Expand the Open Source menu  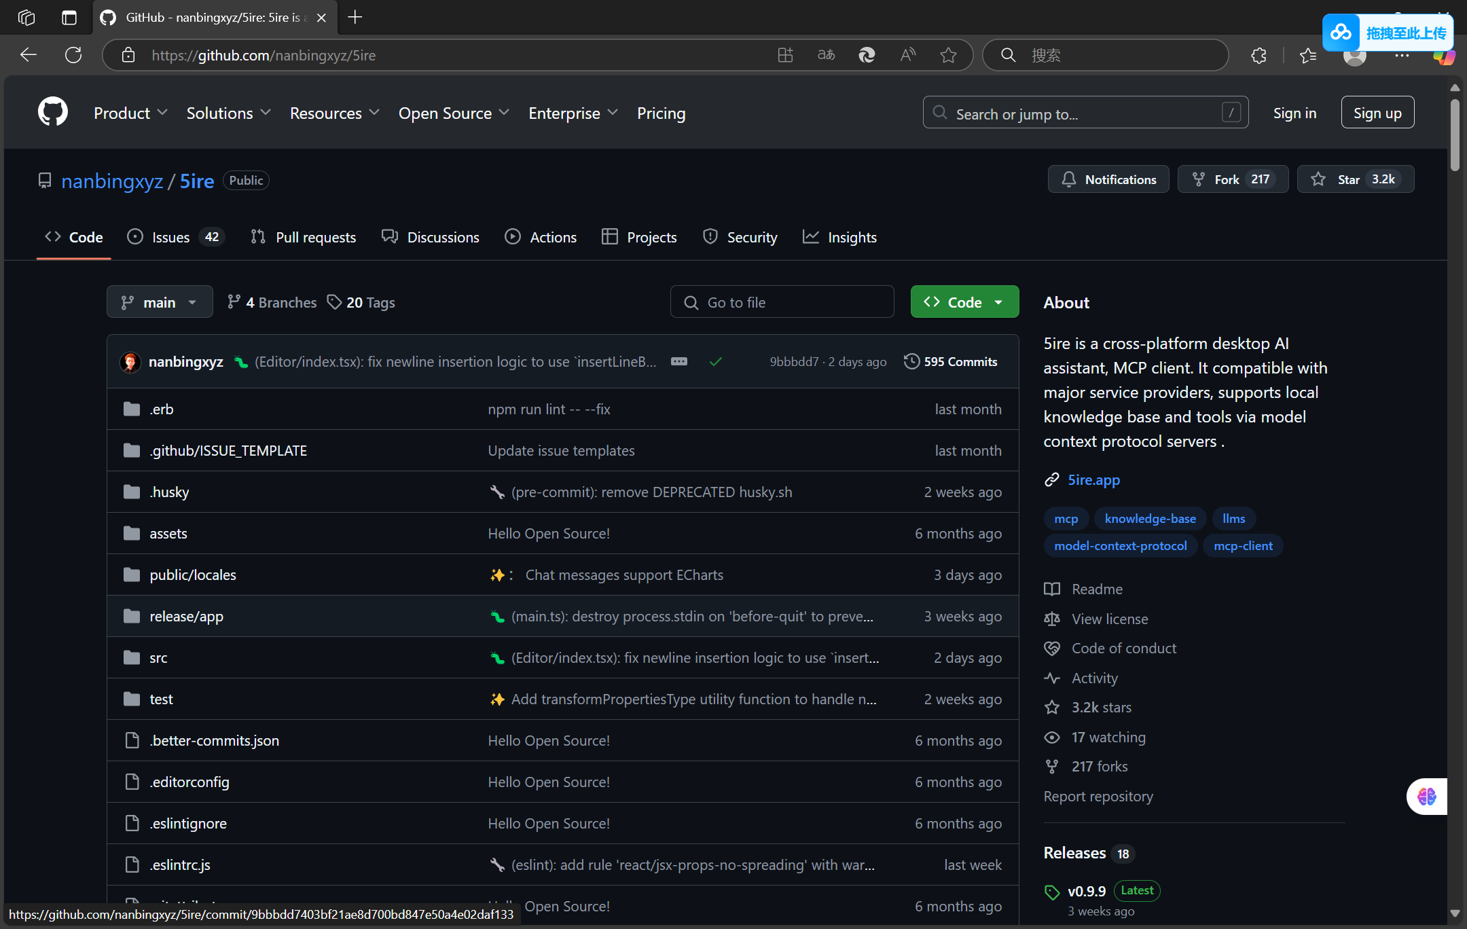click(453, 113)
